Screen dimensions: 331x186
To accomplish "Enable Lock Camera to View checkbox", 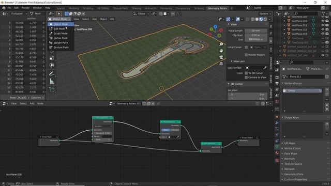I will [246, 78].
